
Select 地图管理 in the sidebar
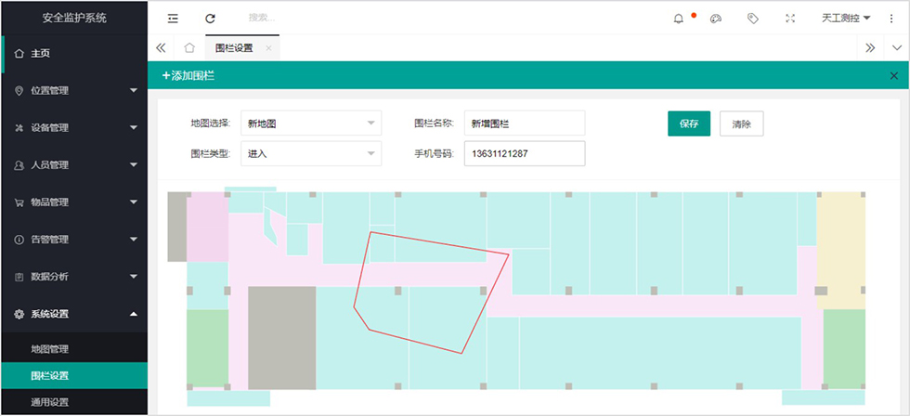point(50,349)
